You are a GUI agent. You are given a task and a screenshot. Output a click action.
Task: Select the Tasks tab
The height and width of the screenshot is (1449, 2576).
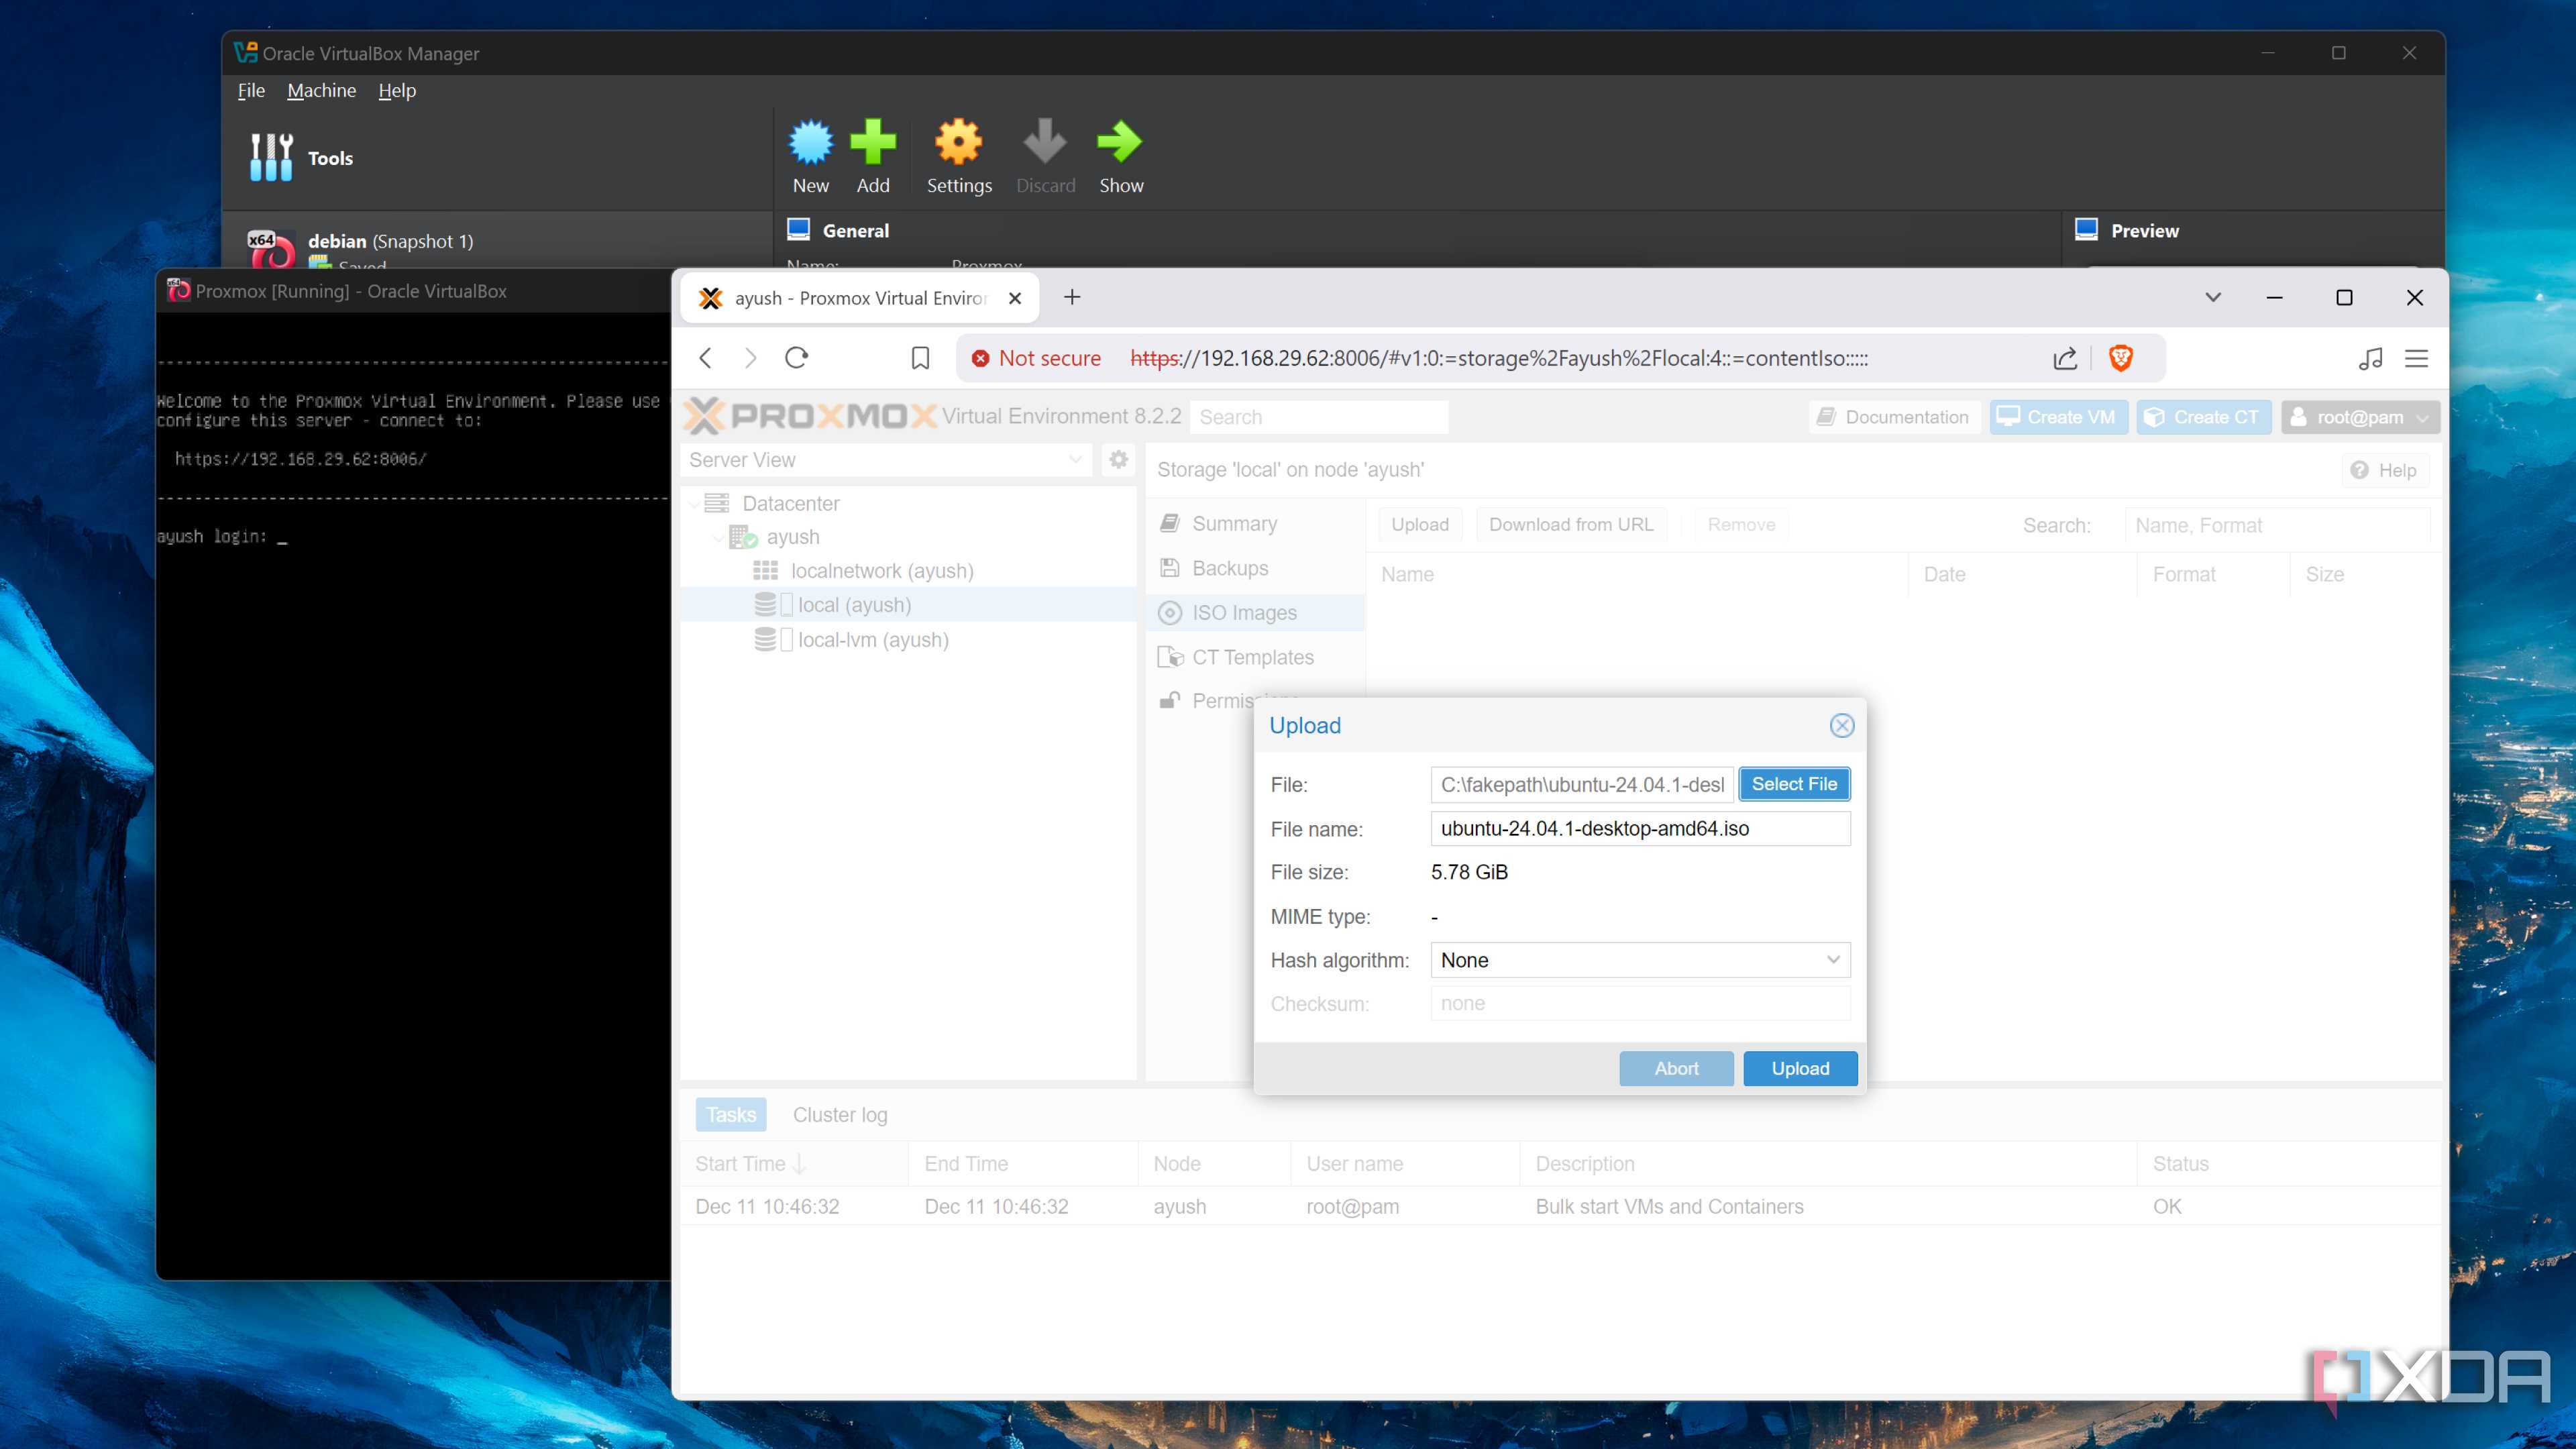tap(731, 1114)
